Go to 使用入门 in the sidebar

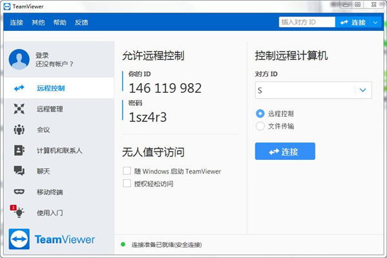pos(59,212)
